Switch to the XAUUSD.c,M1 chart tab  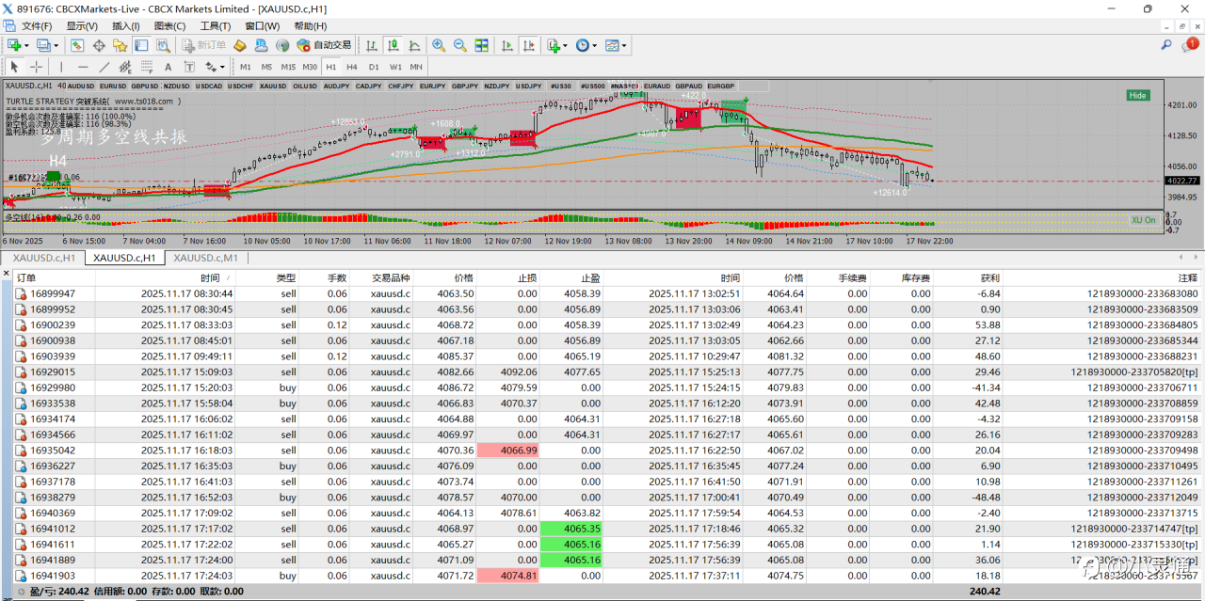[204, 258]
